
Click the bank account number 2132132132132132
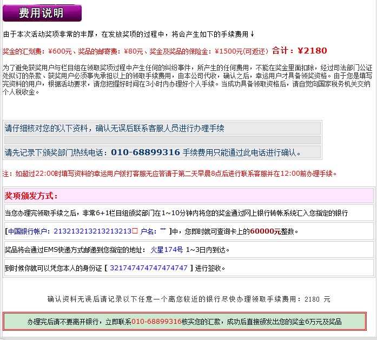tap(92, 231)
